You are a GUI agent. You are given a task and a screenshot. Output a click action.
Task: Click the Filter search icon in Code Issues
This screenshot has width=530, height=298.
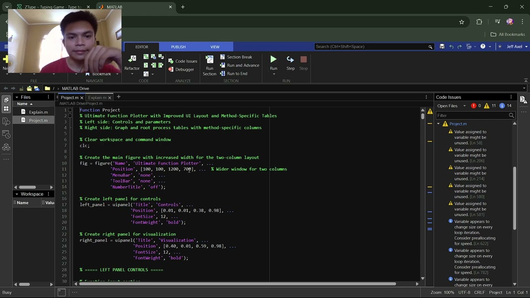[511, 115]
